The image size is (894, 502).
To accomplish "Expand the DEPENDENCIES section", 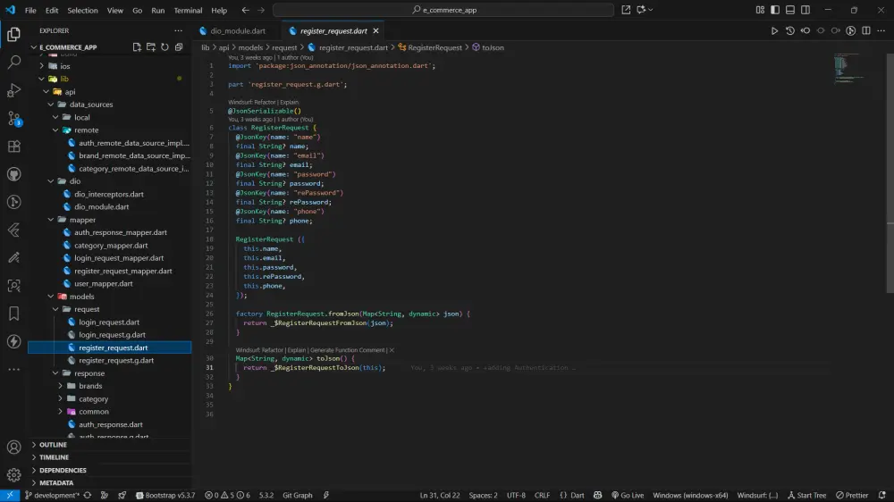I will 63,470.
